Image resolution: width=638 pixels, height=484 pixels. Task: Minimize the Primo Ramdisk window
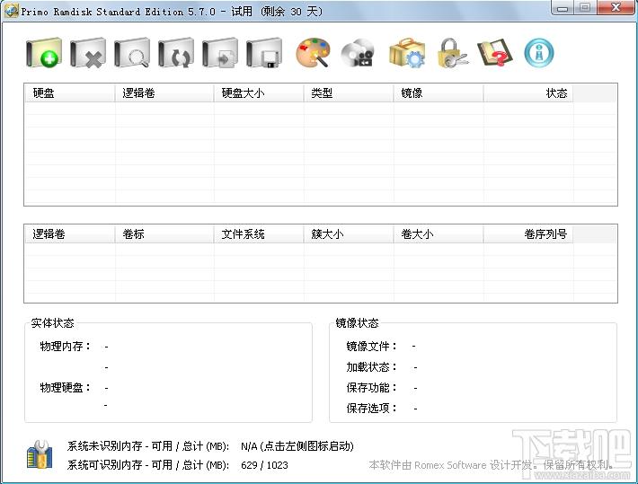(x=563, y=7)
